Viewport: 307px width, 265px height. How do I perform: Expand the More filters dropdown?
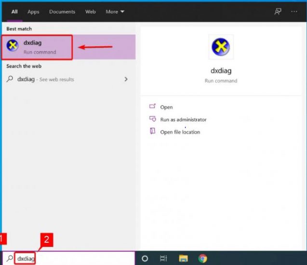pyautogui.click(x=115, y=12)
